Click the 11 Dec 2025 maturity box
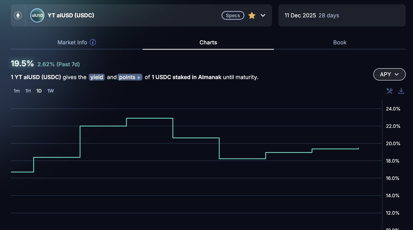Screen dimensions: 413x230 (x=342, y=15)
